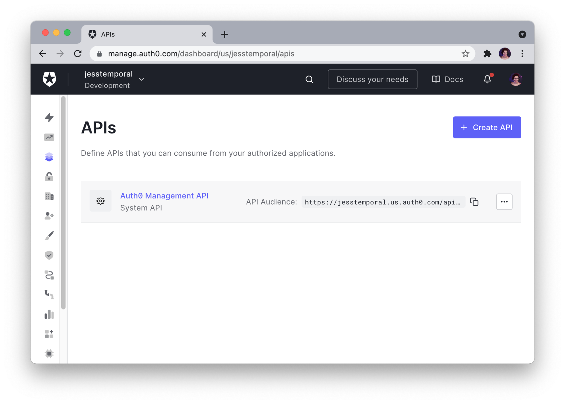Image resolution: width=565 pixels, height=404 pixels.
Task: Open the Auth Pipeline sidebar icon
Action: 49,294
